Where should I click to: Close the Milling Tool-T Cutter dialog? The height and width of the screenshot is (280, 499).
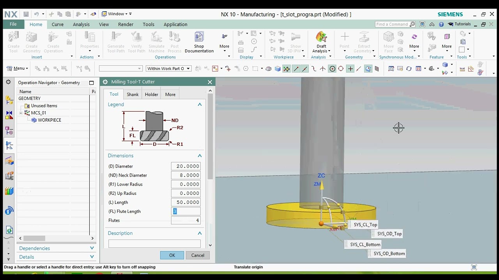(x=210, y=82)
